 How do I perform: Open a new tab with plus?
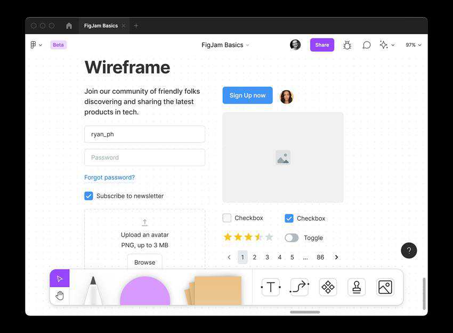(136, 26)
